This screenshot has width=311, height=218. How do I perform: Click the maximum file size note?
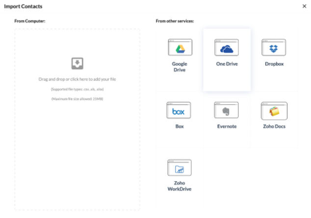tap(78, 99)
